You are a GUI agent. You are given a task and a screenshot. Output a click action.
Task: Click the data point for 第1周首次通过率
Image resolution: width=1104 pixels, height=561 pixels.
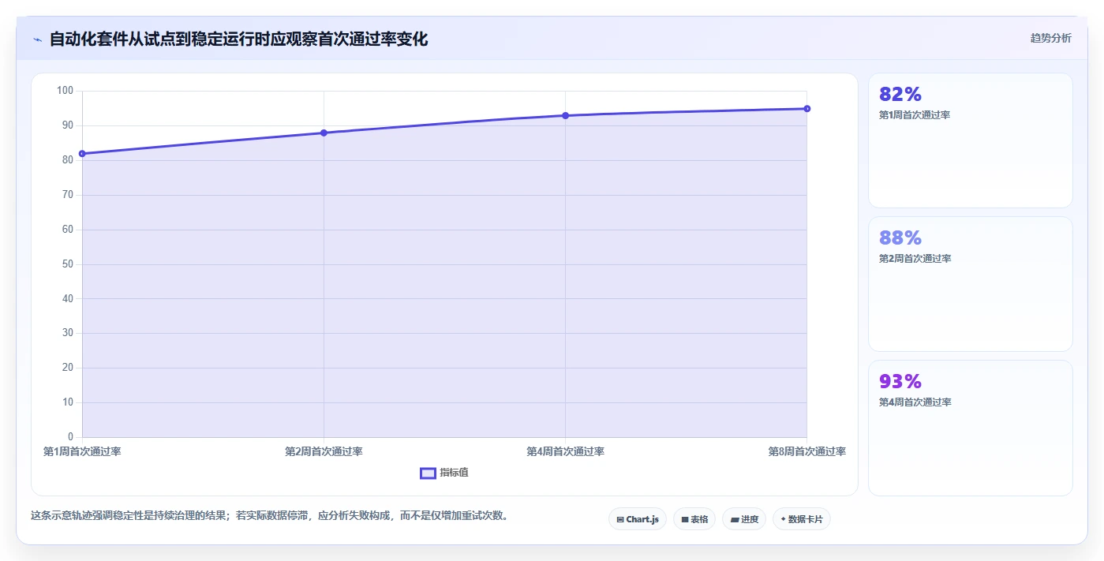pos(82,154)
